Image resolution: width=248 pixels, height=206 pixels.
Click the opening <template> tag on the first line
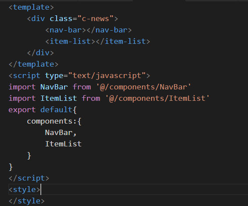[31, 7]
